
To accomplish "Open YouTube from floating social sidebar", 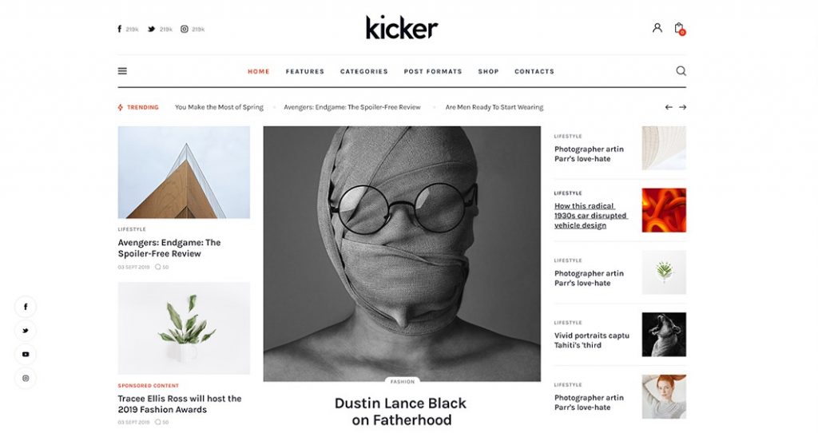I will [x=26, y=354].
